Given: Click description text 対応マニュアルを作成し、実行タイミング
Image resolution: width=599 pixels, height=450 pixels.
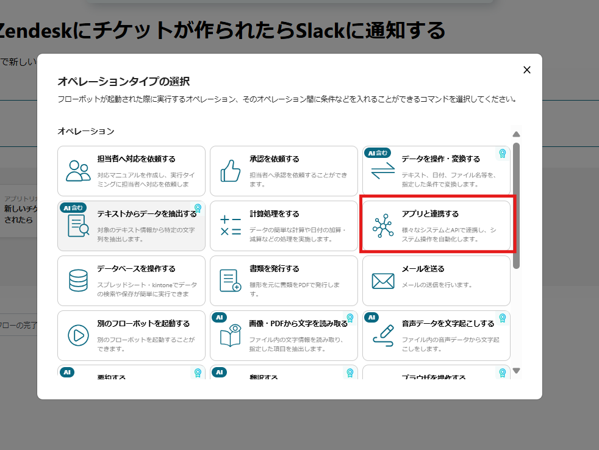Looking at the screenshot, I should pyautogui.click(x=146, y=179).
